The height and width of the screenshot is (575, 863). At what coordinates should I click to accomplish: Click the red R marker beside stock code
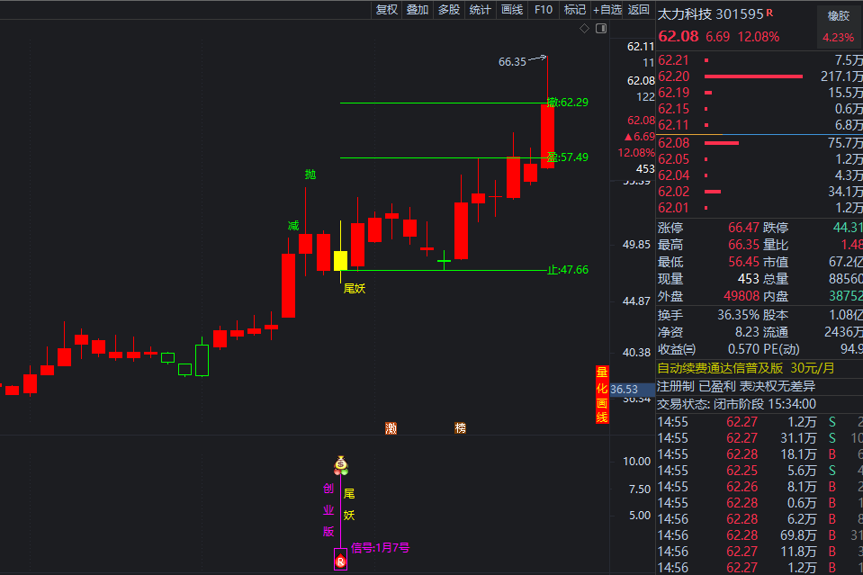(x=769, y=13)
